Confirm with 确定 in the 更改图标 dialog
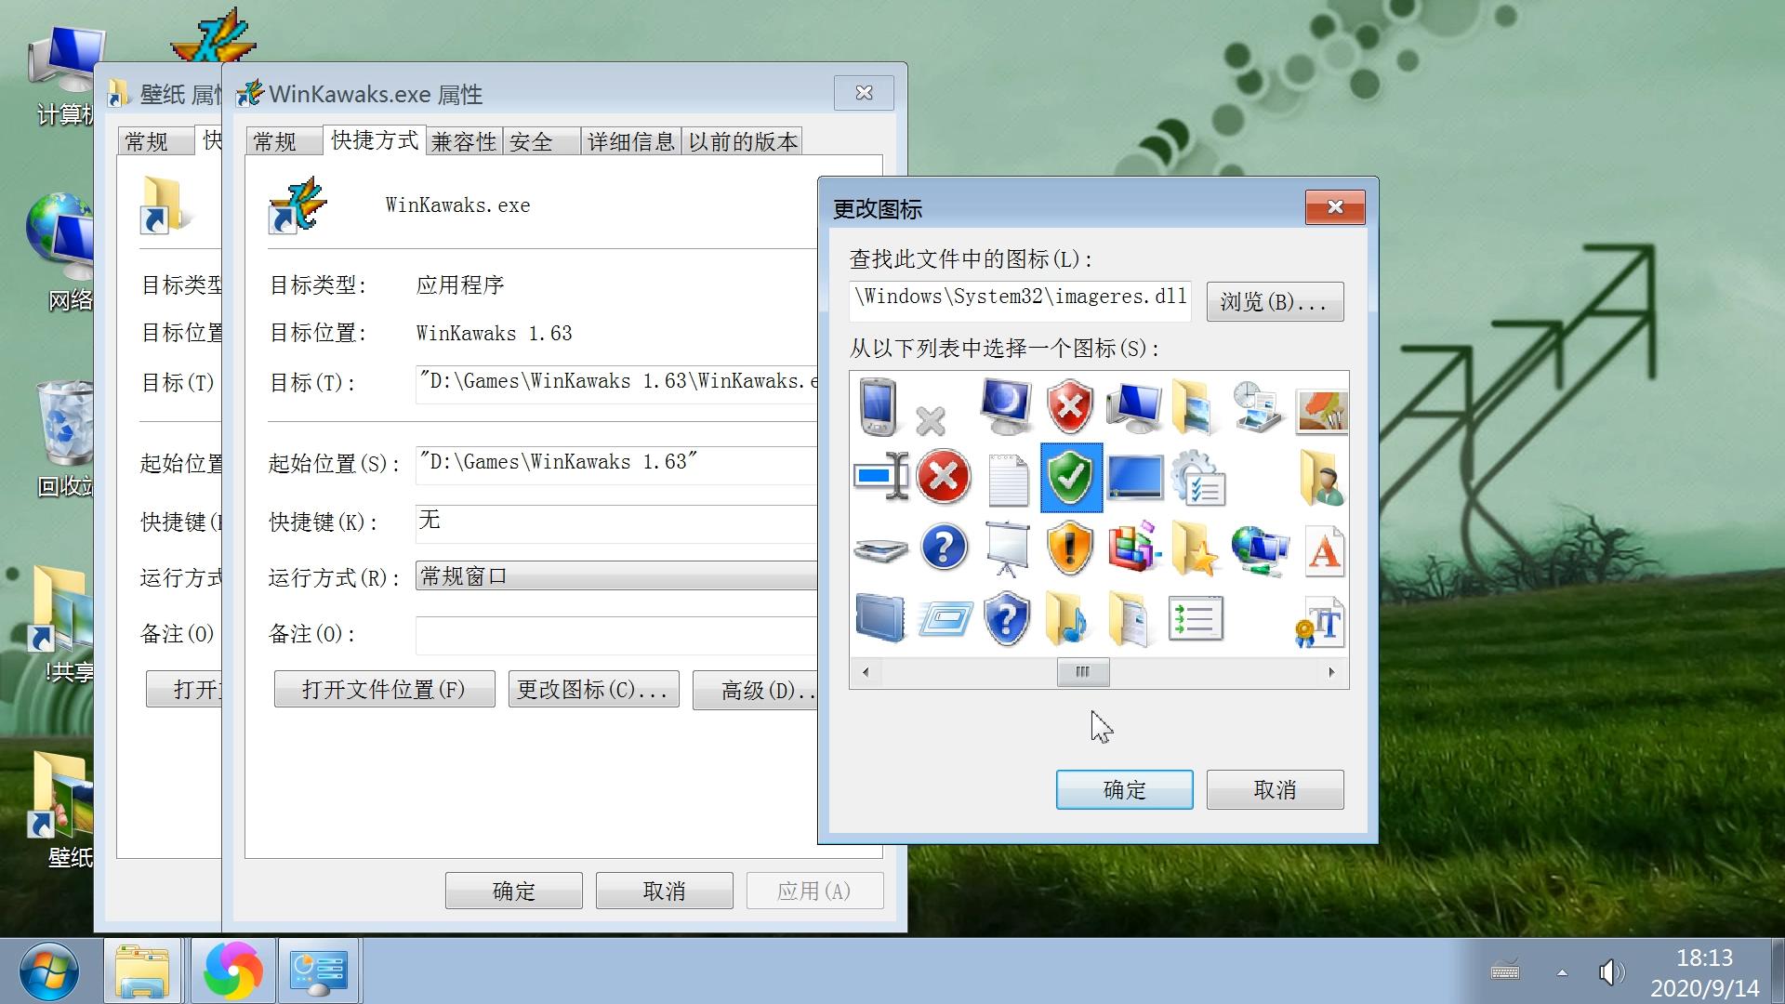The width and height of the screenshot is (1785, 1004). point(1124,789)
